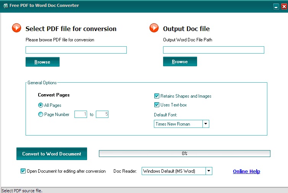This screenshot has width=288, height=193.
Task: Click the Doc Reader: label
Action: (x=125, y=171)
